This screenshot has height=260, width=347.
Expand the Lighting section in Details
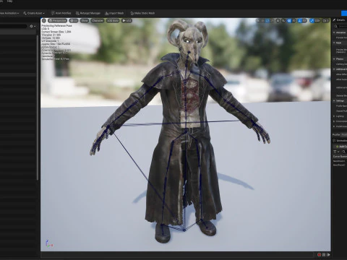point(334,116)
